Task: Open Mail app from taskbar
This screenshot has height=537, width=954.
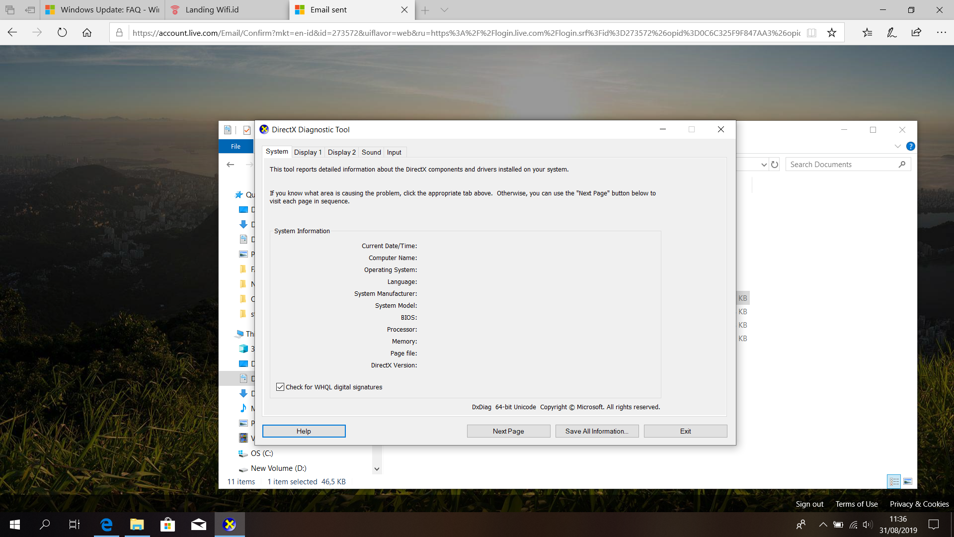Action: click(199, 525)
